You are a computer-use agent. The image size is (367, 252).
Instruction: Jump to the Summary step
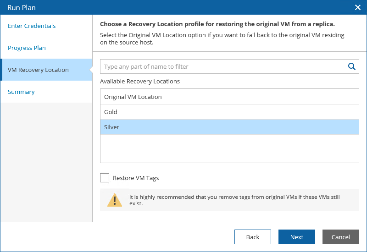(21, 92)
